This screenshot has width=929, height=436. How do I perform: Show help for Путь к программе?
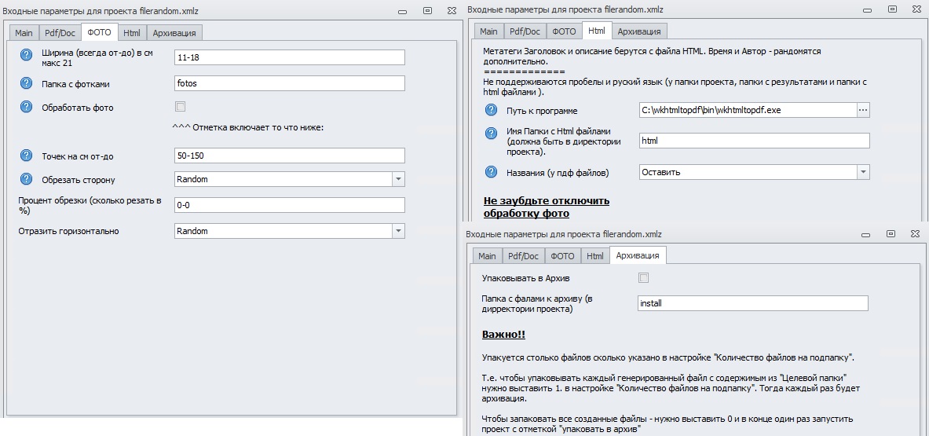click(491, 110)
